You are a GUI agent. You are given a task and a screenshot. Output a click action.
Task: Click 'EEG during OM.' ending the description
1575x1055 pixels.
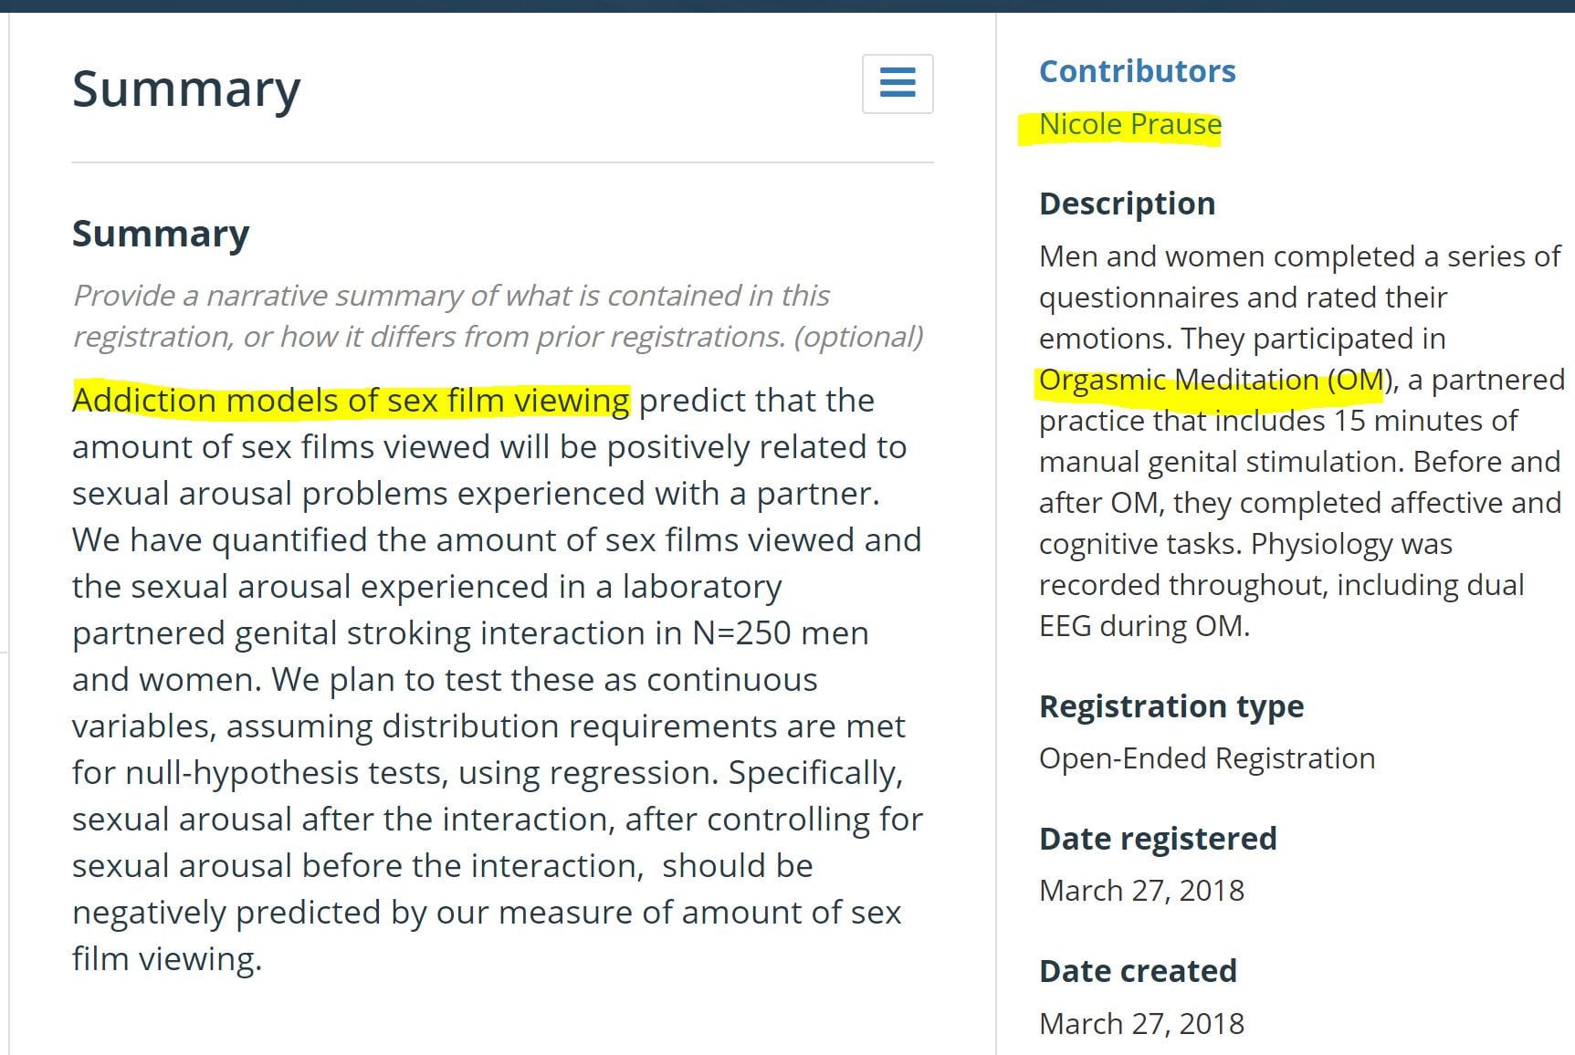(1144, 626)
